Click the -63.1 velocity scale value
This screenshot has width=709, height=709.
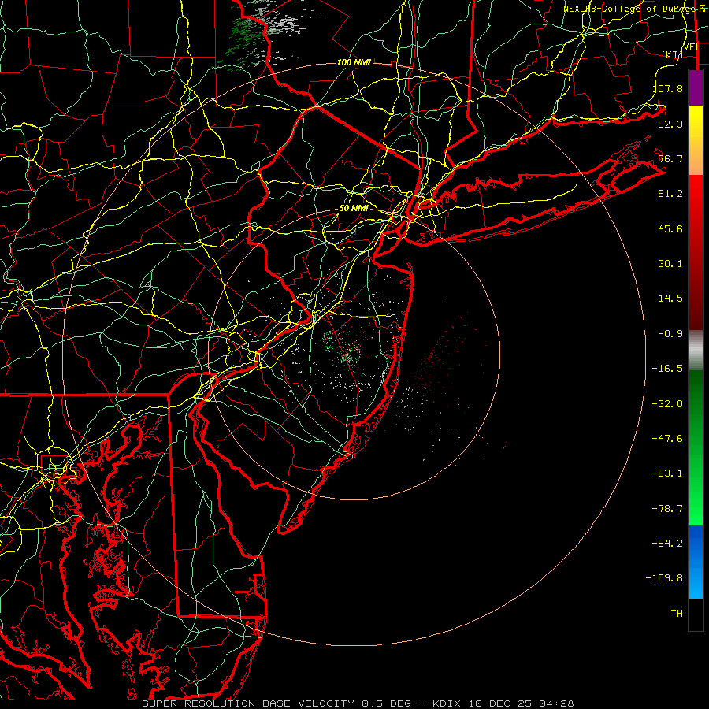point(667,473)
